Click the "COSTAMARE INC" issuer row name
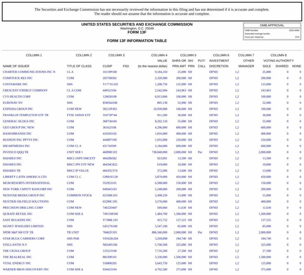Screen dimensions: 304x275 15,84
